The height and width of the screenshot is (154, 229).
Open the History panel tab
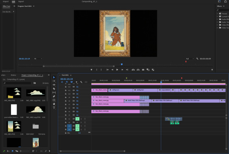[x=13, y=75]
